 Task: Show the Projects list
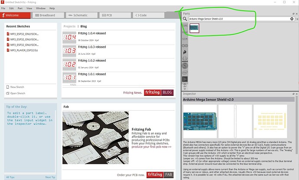click(69, 26)
